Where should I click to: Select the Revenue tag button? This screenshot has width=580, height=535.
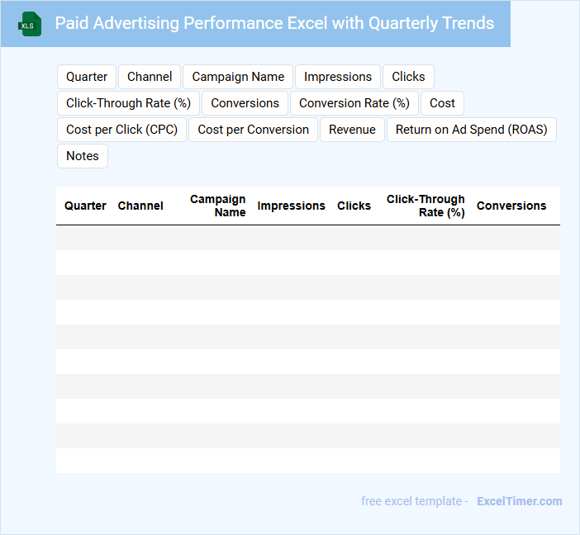tap(352, 130)
